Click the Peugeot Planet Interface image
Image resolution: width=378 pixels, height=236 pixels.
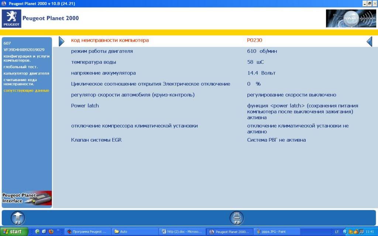coord(27,198)
